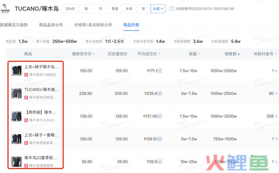The height and width of the screenshot is (173, 279).
Task: View thumbnail of 【两件装】 product
Action: 17,116
